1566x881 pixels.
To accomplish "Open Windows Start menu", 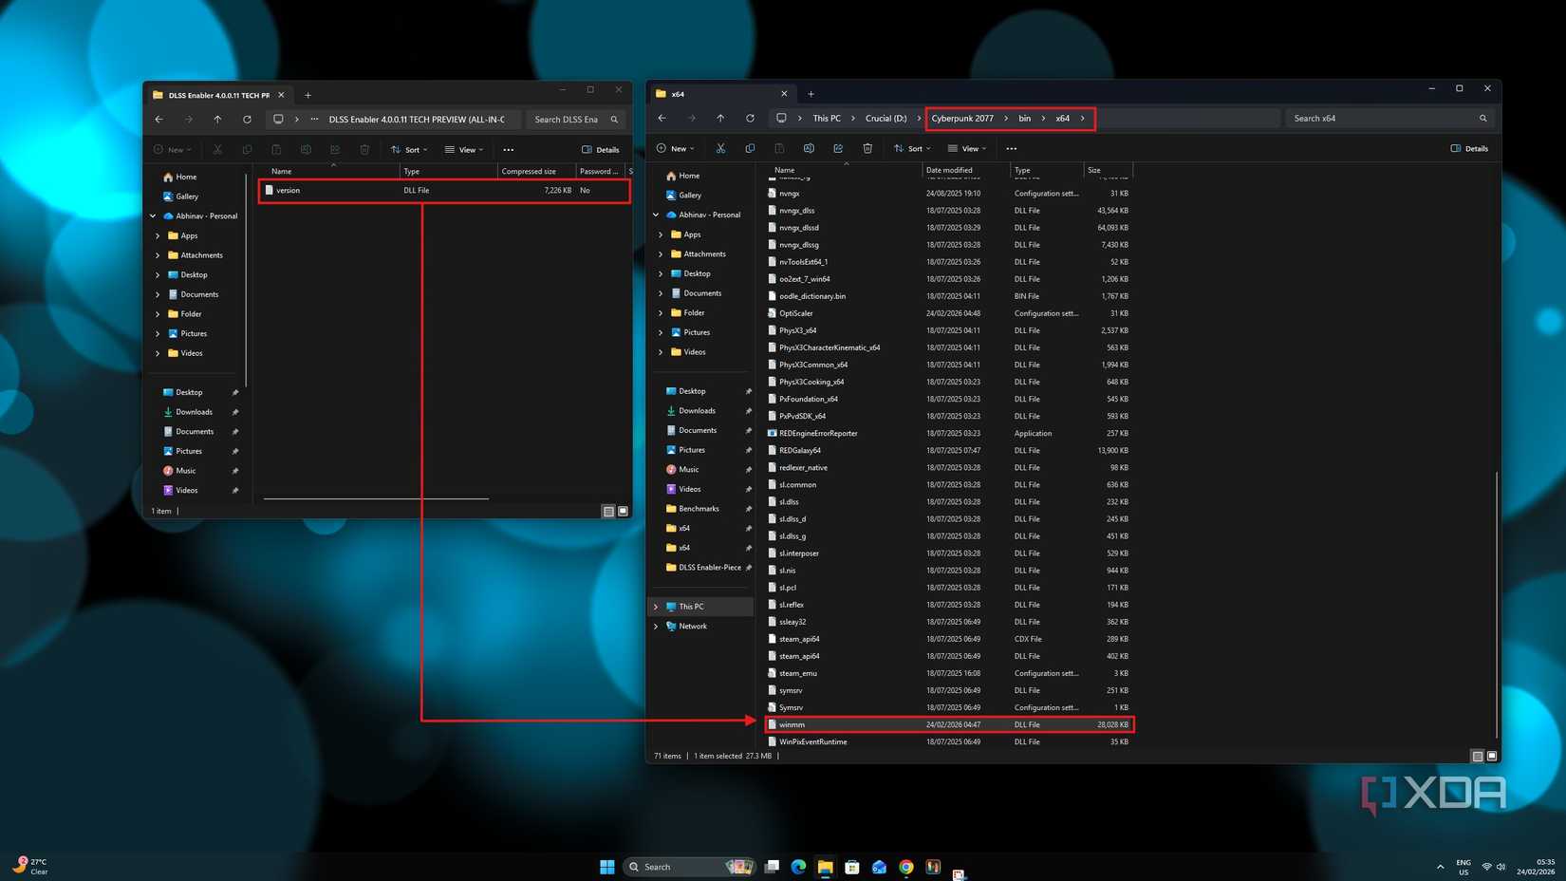I will click(x=607, y=867).
